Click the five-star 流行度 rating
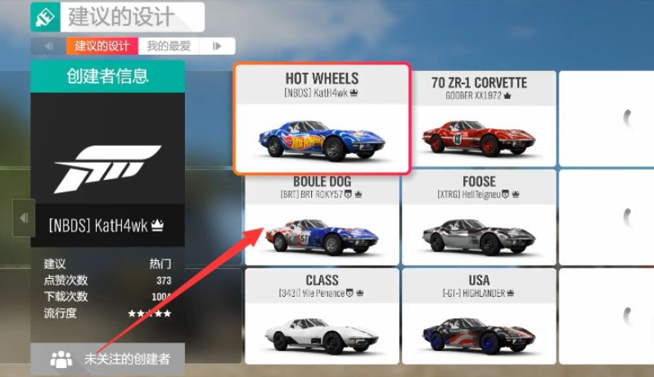The width and height of the screenshot is (654, 377). (149, 313)
